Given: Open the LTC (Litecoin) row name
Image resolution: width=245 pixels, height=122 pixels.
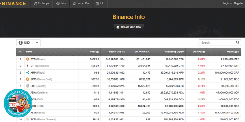Looking at the screenshot, I should tap(38, 86).
